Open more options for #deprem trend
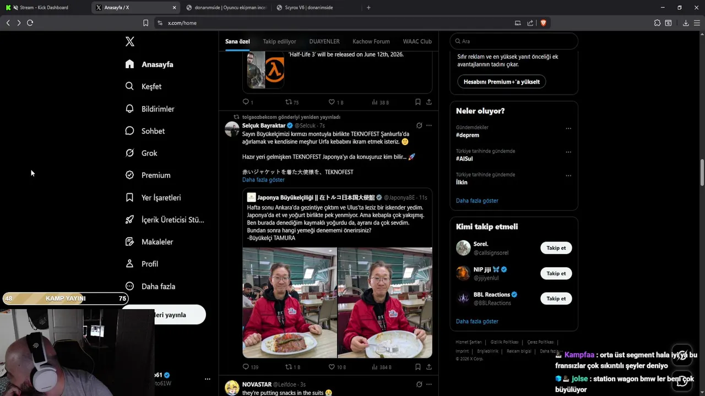Viewport: 705px width, 396px height. (x=568, y=128)
